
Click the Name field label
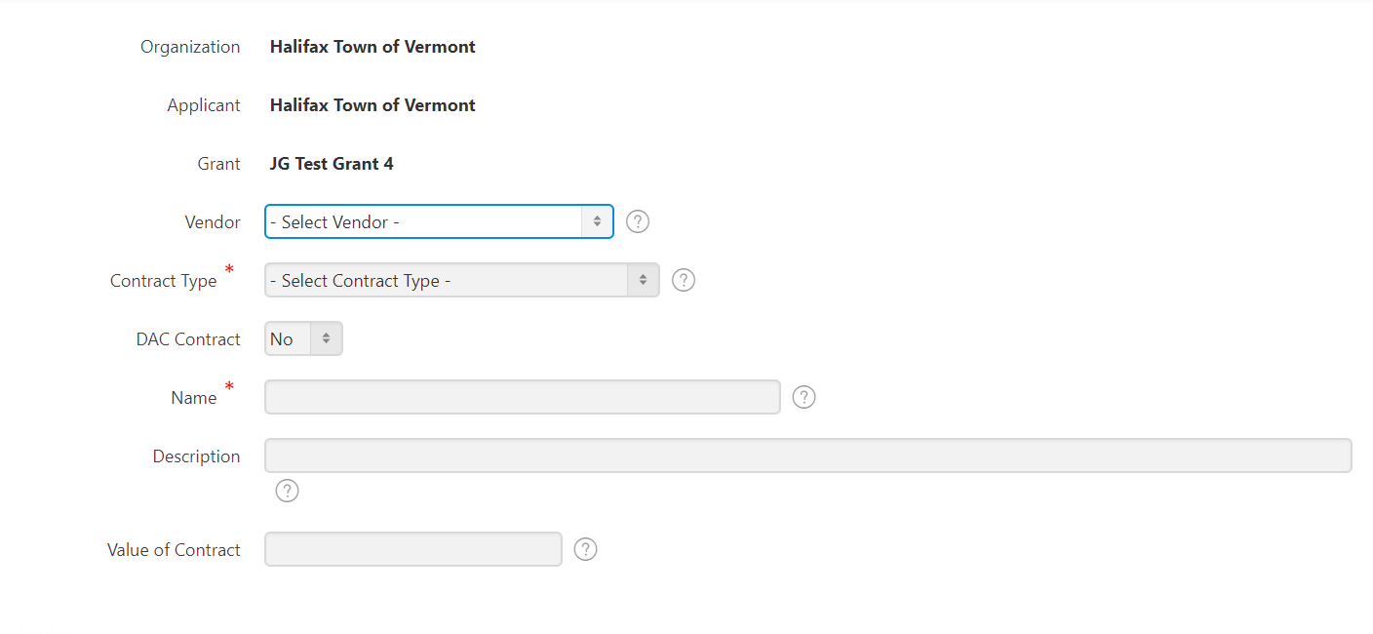194,398
